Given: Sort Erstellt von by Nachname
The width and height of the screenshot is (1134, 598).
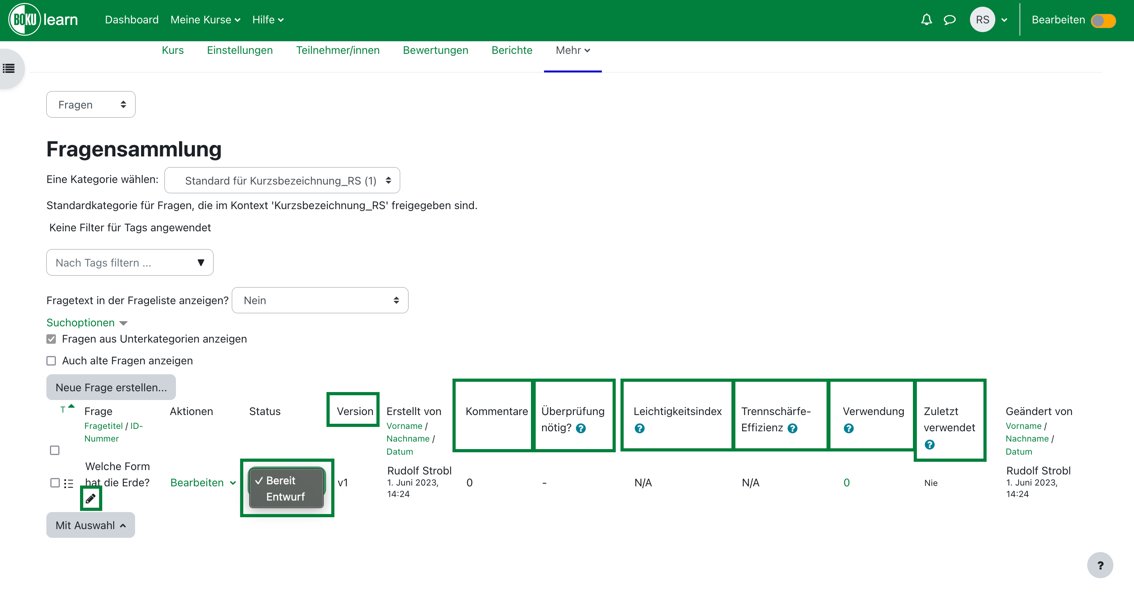Looking at the screenshot, I should click(408, 439).
